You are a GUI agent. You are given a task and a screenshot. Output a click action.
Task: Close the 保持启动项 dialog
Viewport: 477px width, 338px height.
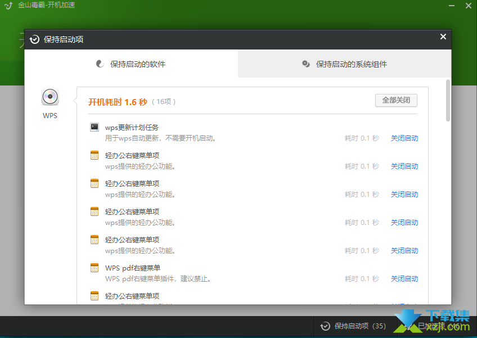tap(443, 37)
